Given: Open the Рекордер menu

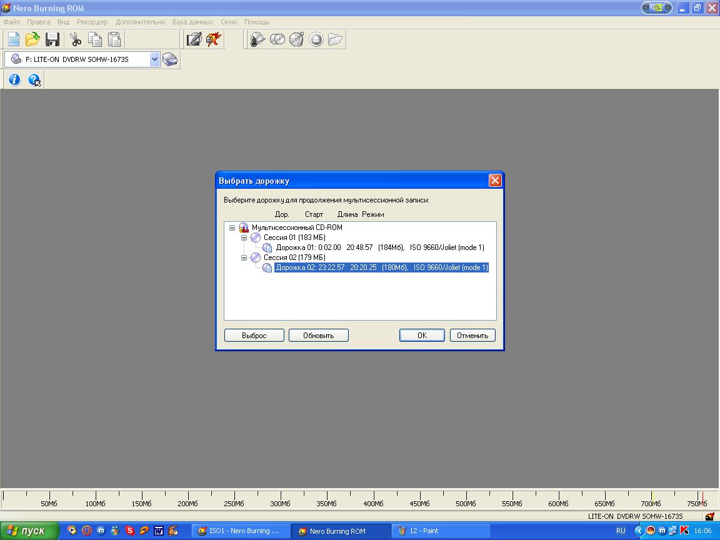Looking at the screenshot, I should (92, 22).
